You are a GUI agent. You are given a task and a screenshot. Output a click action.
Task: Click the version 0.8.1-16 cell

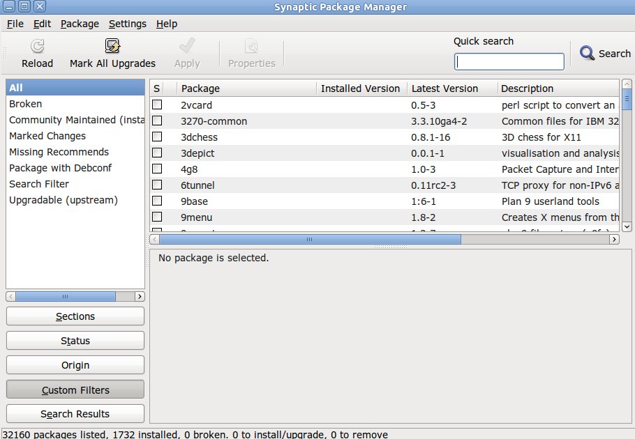pos(431,137)
